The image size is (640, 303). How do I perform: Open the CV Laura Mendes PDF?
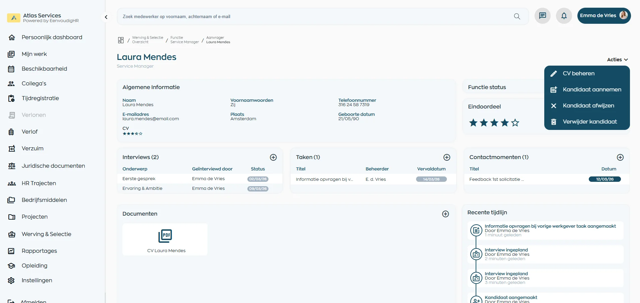165,239
